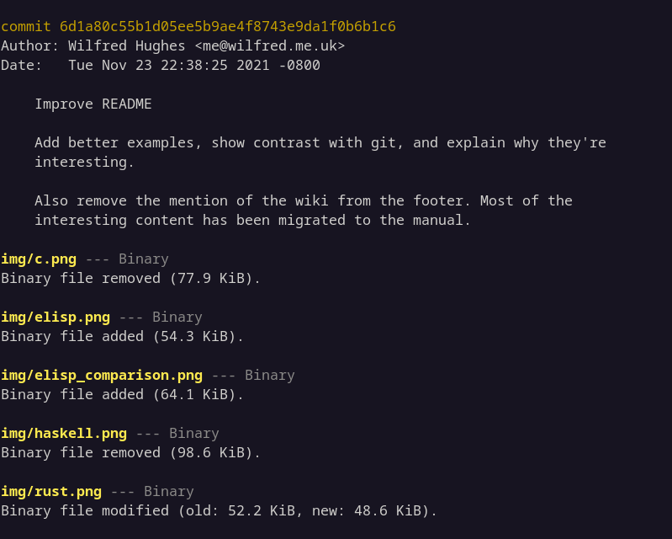Click the img/rust.png file name
Viewport: 672px width, 539px height.
coord(51,491)
